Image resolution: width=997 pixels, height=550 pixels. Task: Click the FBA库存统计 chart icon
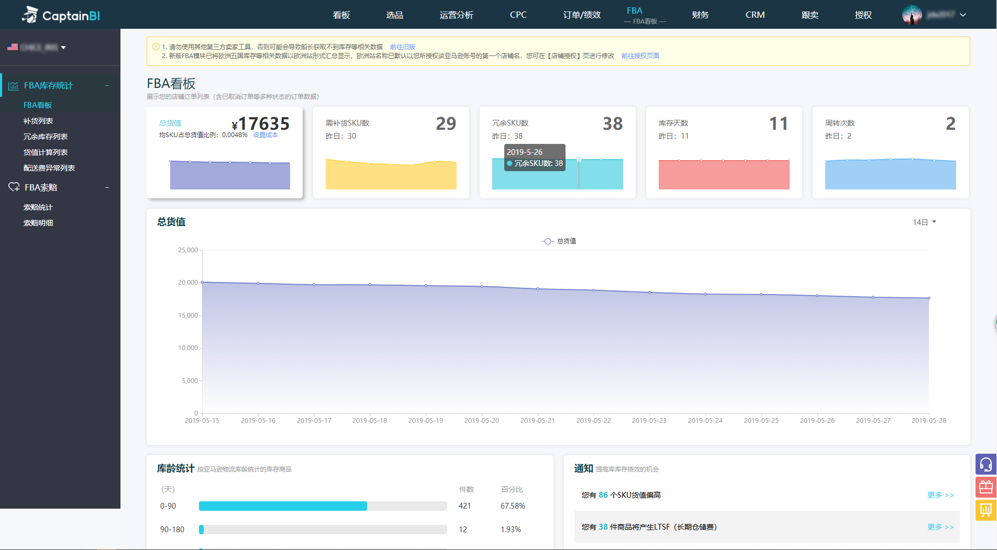coord(14,86)
